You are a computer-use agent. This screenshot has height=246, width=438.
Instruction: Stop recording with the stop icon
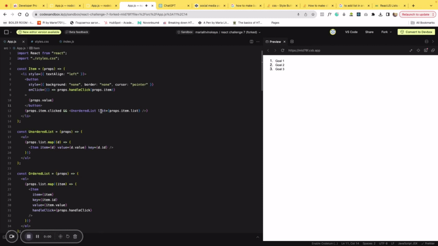(29, 236)
